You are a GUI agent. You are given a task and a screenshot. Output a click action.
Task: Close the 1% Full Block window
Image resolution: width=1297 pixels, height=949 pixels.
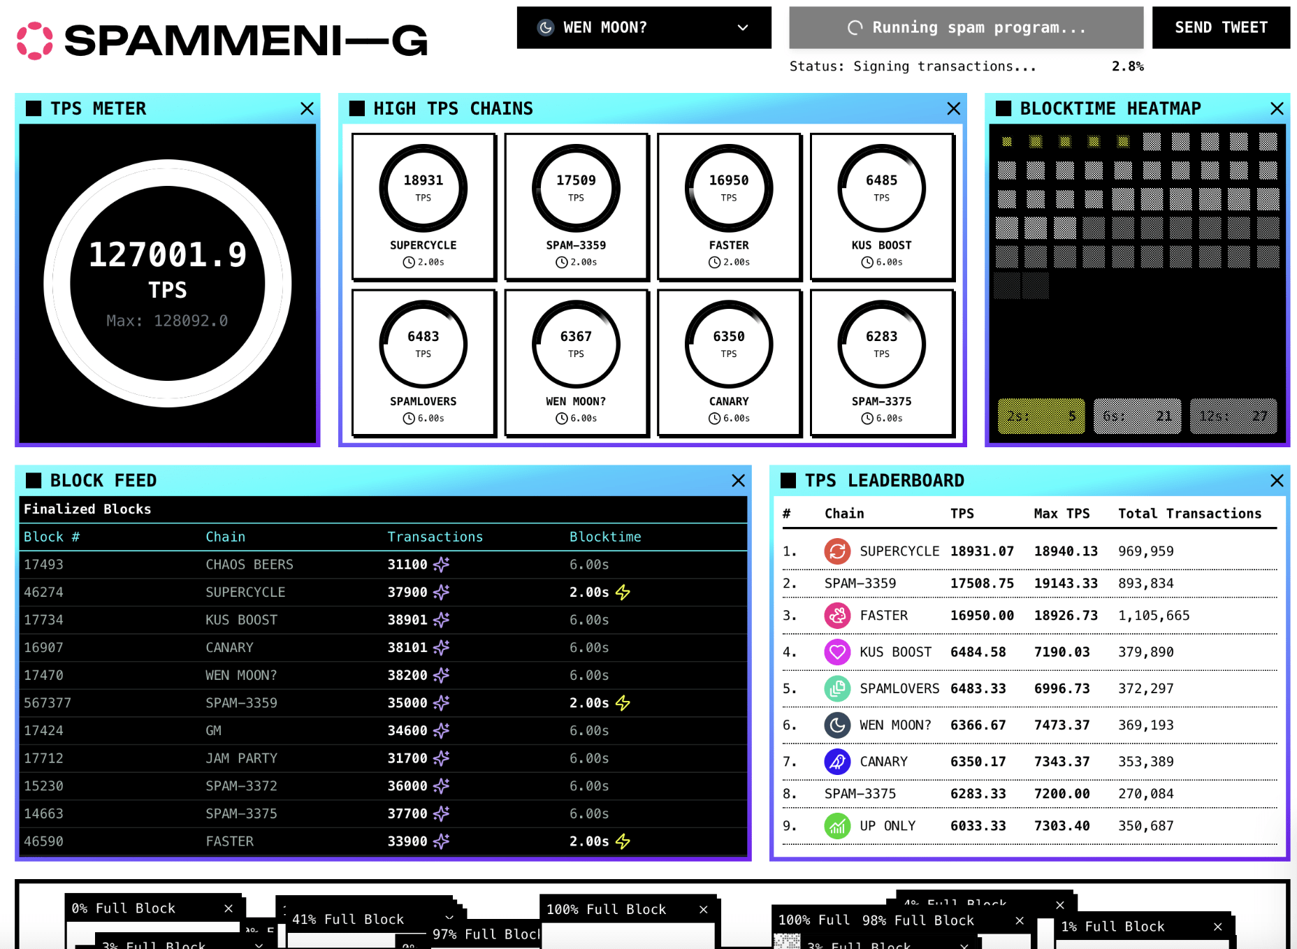pyautogui.click(x=1218, y=927)
